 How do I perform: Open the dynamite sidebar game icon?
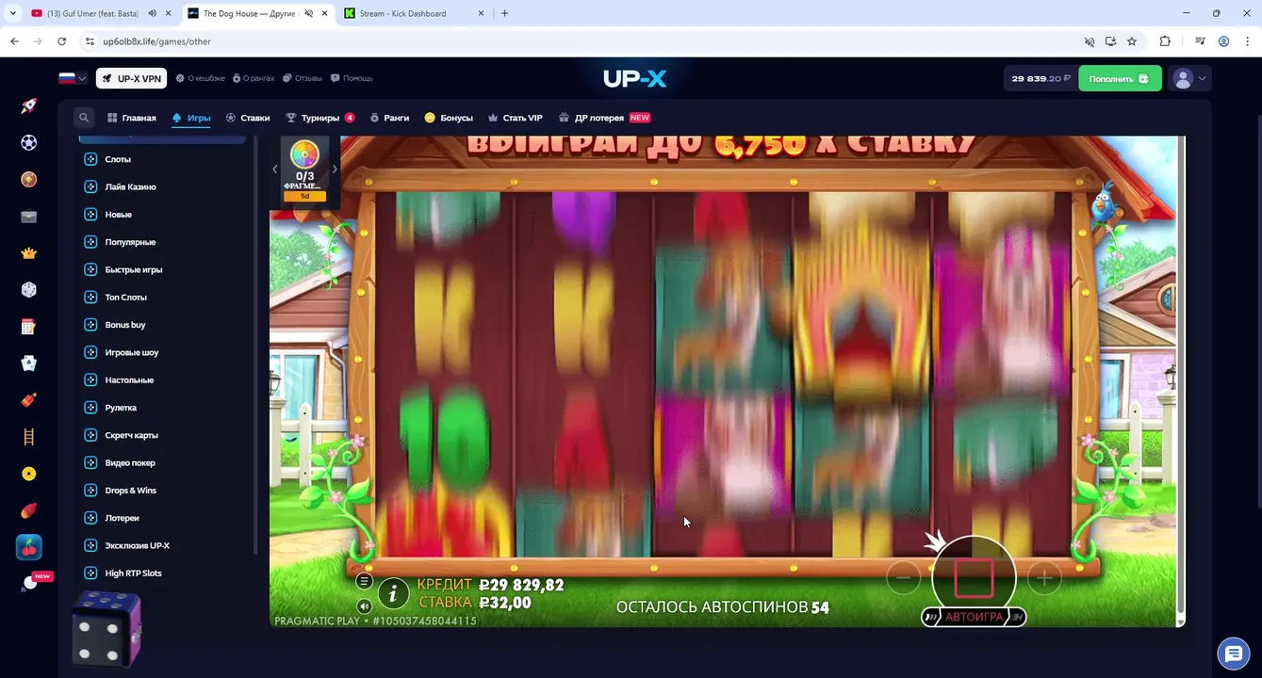tap(29, 400)
